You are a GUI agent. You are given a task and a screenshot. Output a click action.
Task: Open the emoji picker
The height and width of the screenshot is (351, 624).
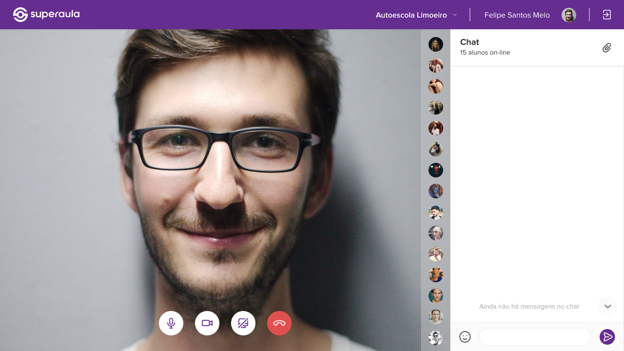(x=465, y=337)
